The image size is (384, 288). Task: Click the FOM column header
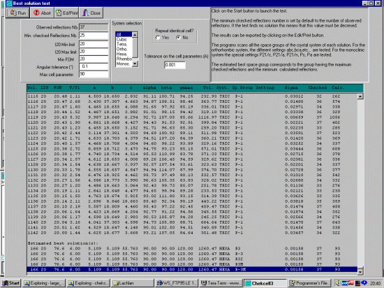point(57,88)
